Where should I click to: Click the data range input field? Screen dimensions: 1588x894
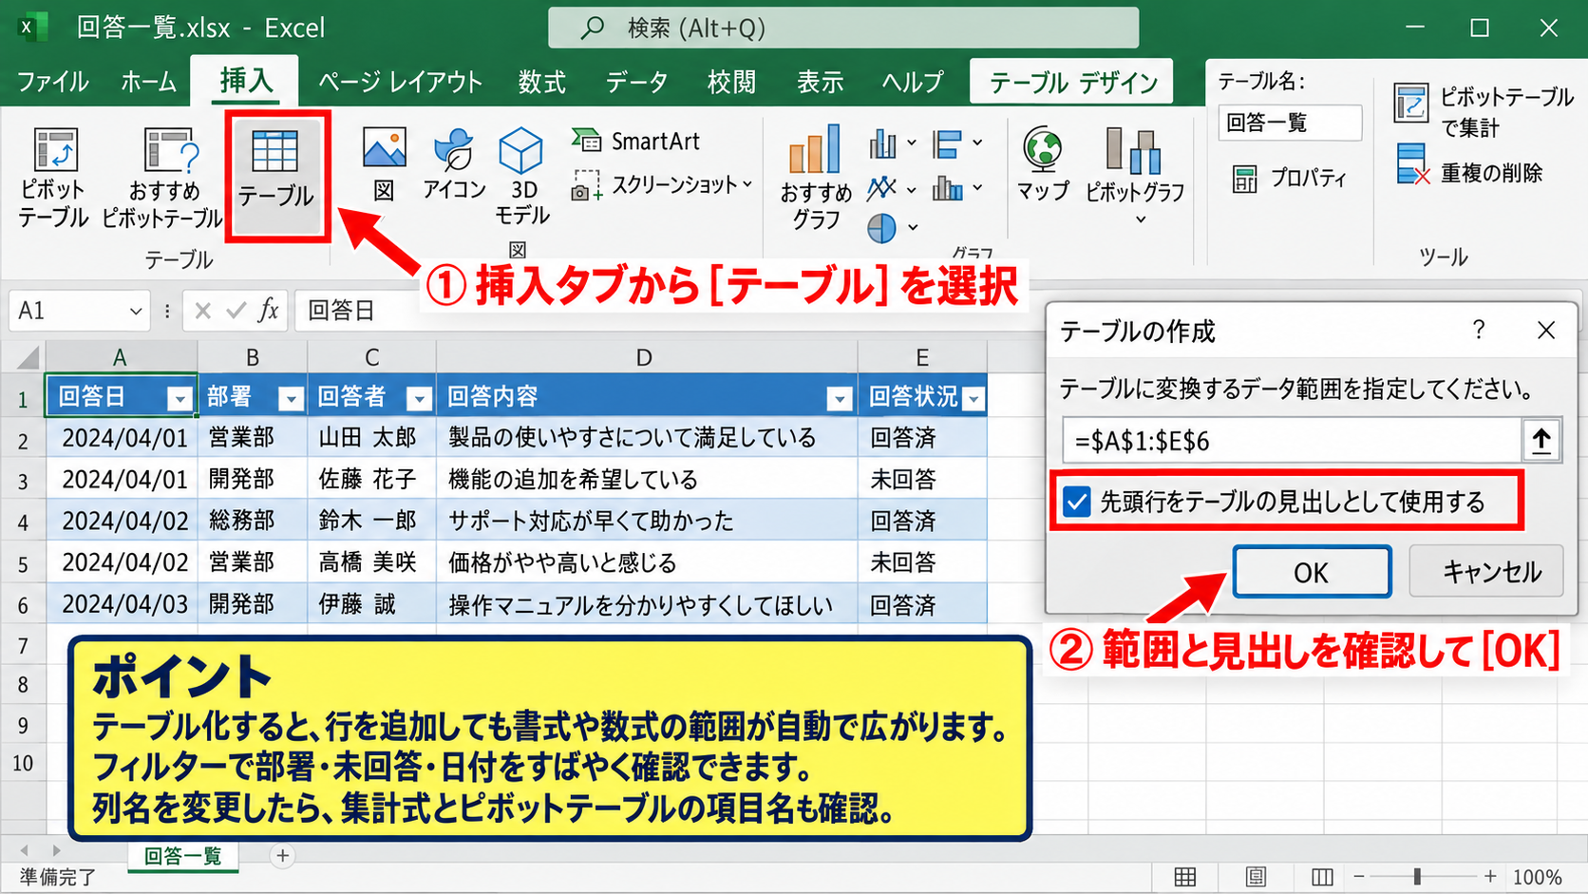[x=1292, y=441]
